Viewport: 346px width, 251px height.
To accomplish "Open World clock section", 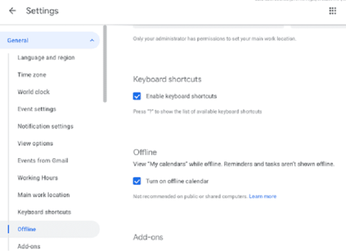I will [33, 92].
